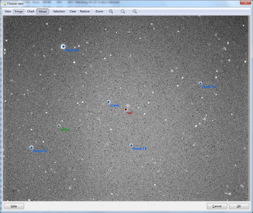
Task: Select the red variable star marker
Action: [x=126, y=110]
